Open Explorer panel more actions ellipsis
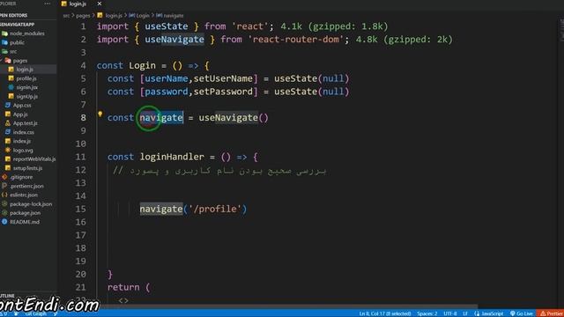Image resolution: width=564 pixels, height=317 pixels. tap(47, 4)
